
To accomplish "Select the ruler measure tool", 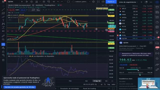I will (3, 36).
